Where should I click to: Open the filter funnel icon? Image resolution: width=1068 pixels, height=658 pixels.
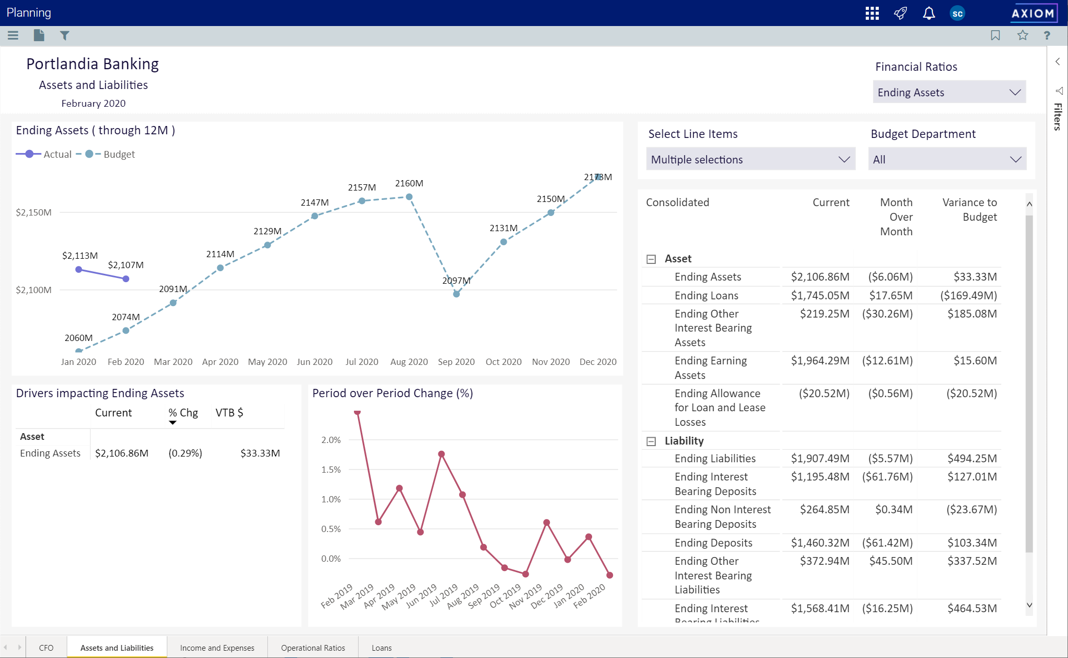[65, 35]
